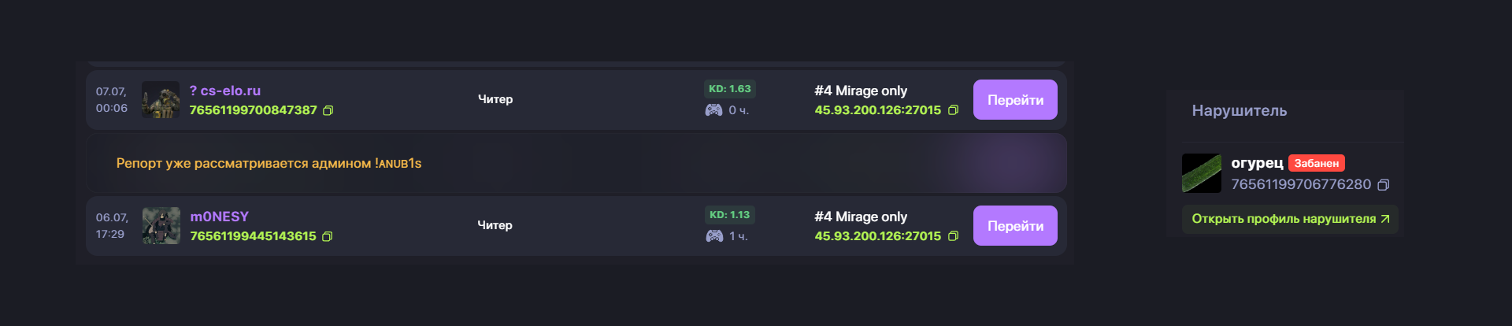1512x326 pixels.
Task: Click the огурец violator avatar
Action: click(1202, 173)
